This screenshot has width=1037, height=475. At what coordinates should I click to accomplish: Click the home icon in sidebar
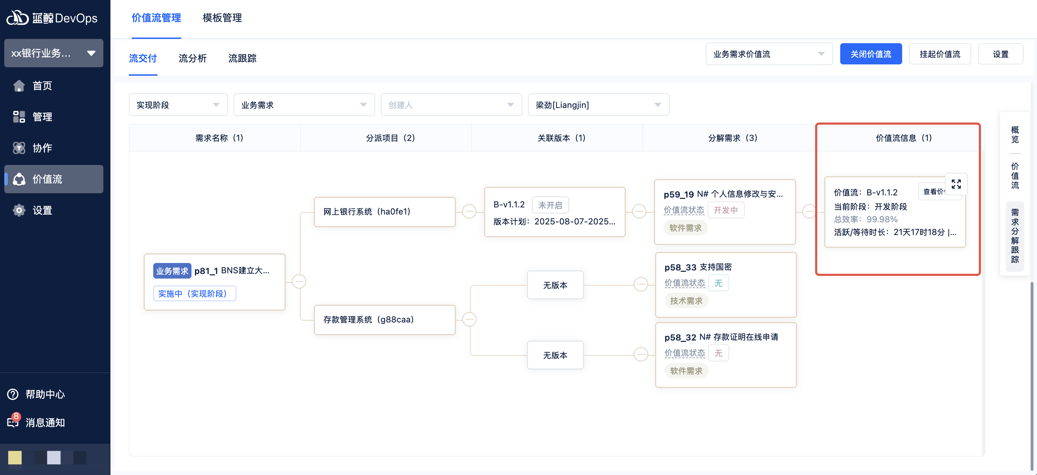pos(19,86)
